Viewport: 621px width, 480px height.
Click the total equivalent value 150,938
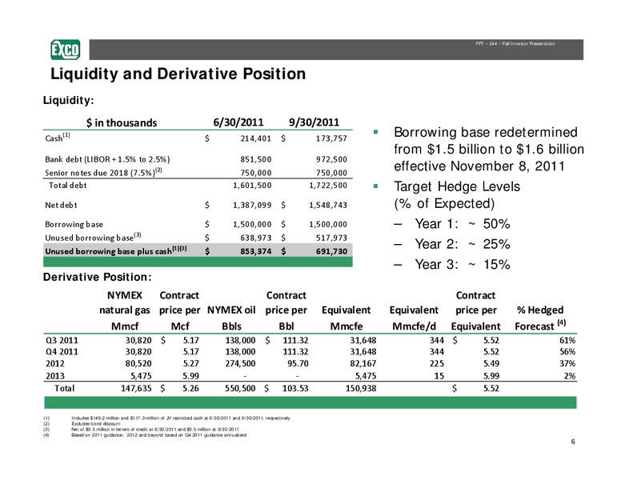[x=361, y=389]
